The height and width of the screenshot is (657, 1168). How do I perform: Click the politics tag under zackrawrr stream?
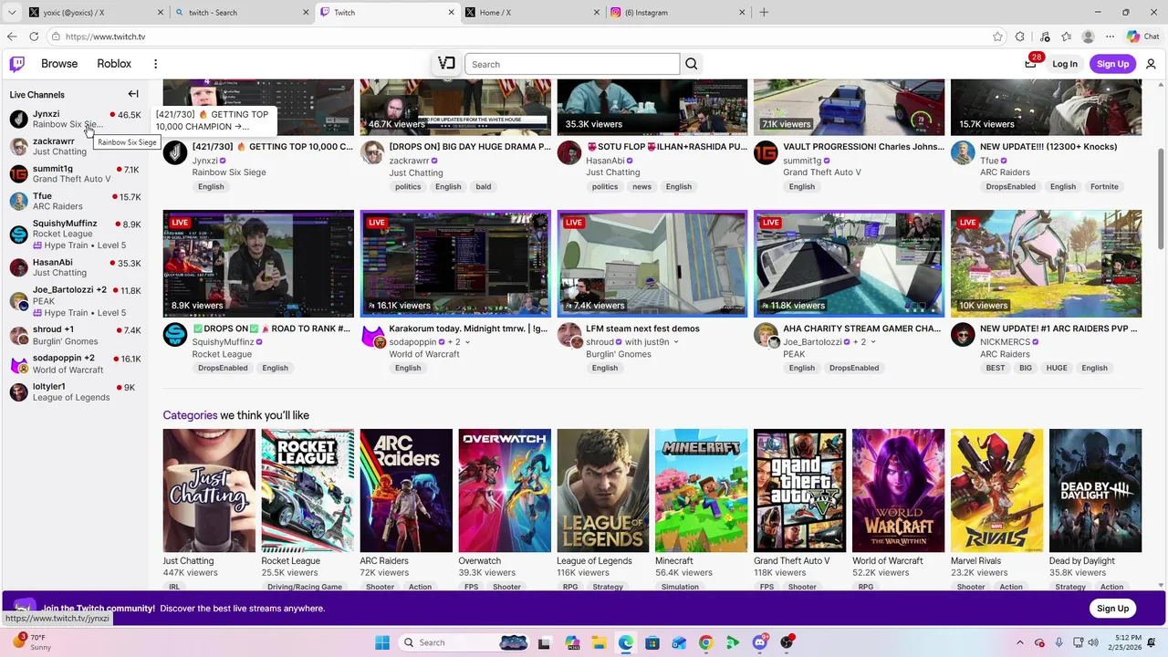tap(408, 186)
